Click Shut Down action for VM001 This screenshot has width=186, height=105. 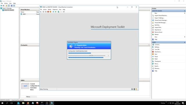tap(158, 52)
